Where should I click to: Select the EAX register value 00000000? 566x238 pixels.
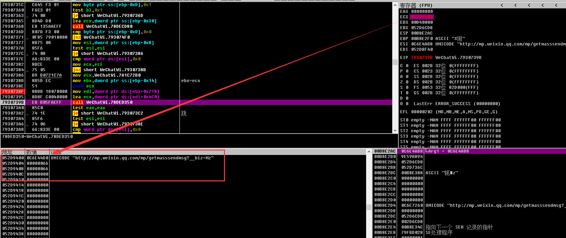click(x=422, y=12)
